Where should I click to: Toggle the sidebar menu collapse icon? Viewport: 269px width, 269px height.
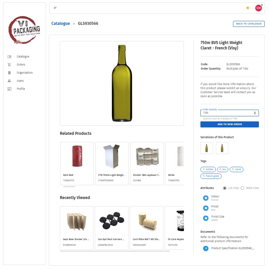(55, 8)
